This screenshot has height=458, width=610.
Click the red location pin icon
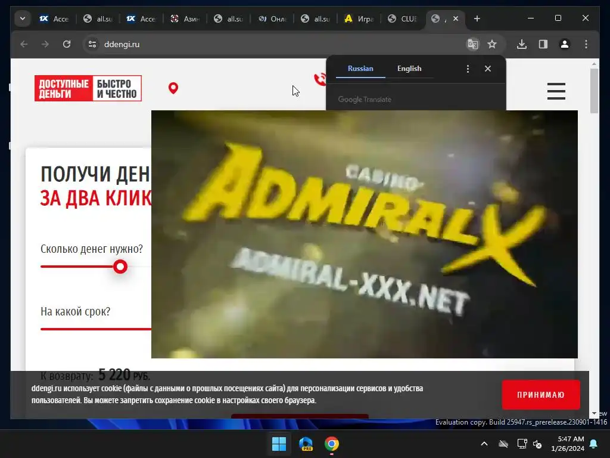(x=173, y=88)
